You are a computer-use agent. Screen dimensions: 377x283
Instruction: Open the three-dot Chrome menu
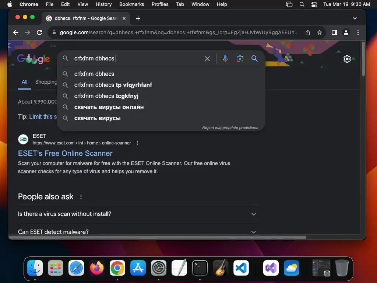coord(358,32)
